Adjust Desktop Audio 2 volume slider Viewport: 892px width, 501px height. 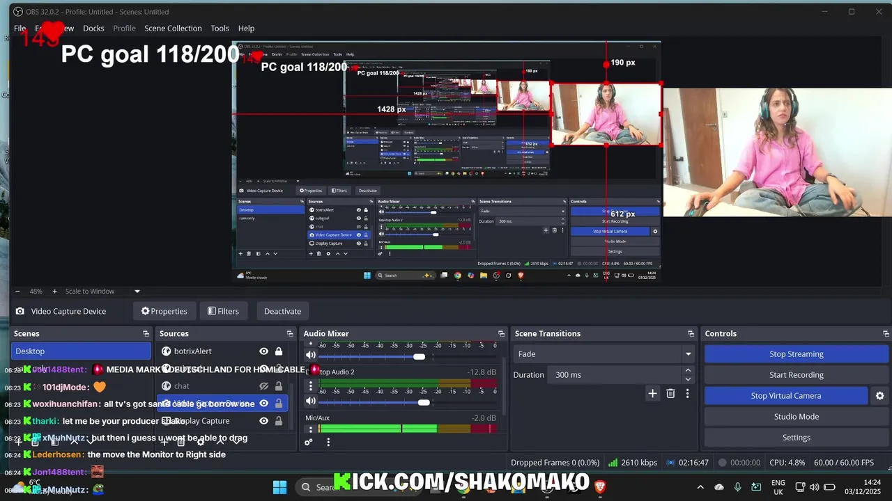(x=407, y=402)
